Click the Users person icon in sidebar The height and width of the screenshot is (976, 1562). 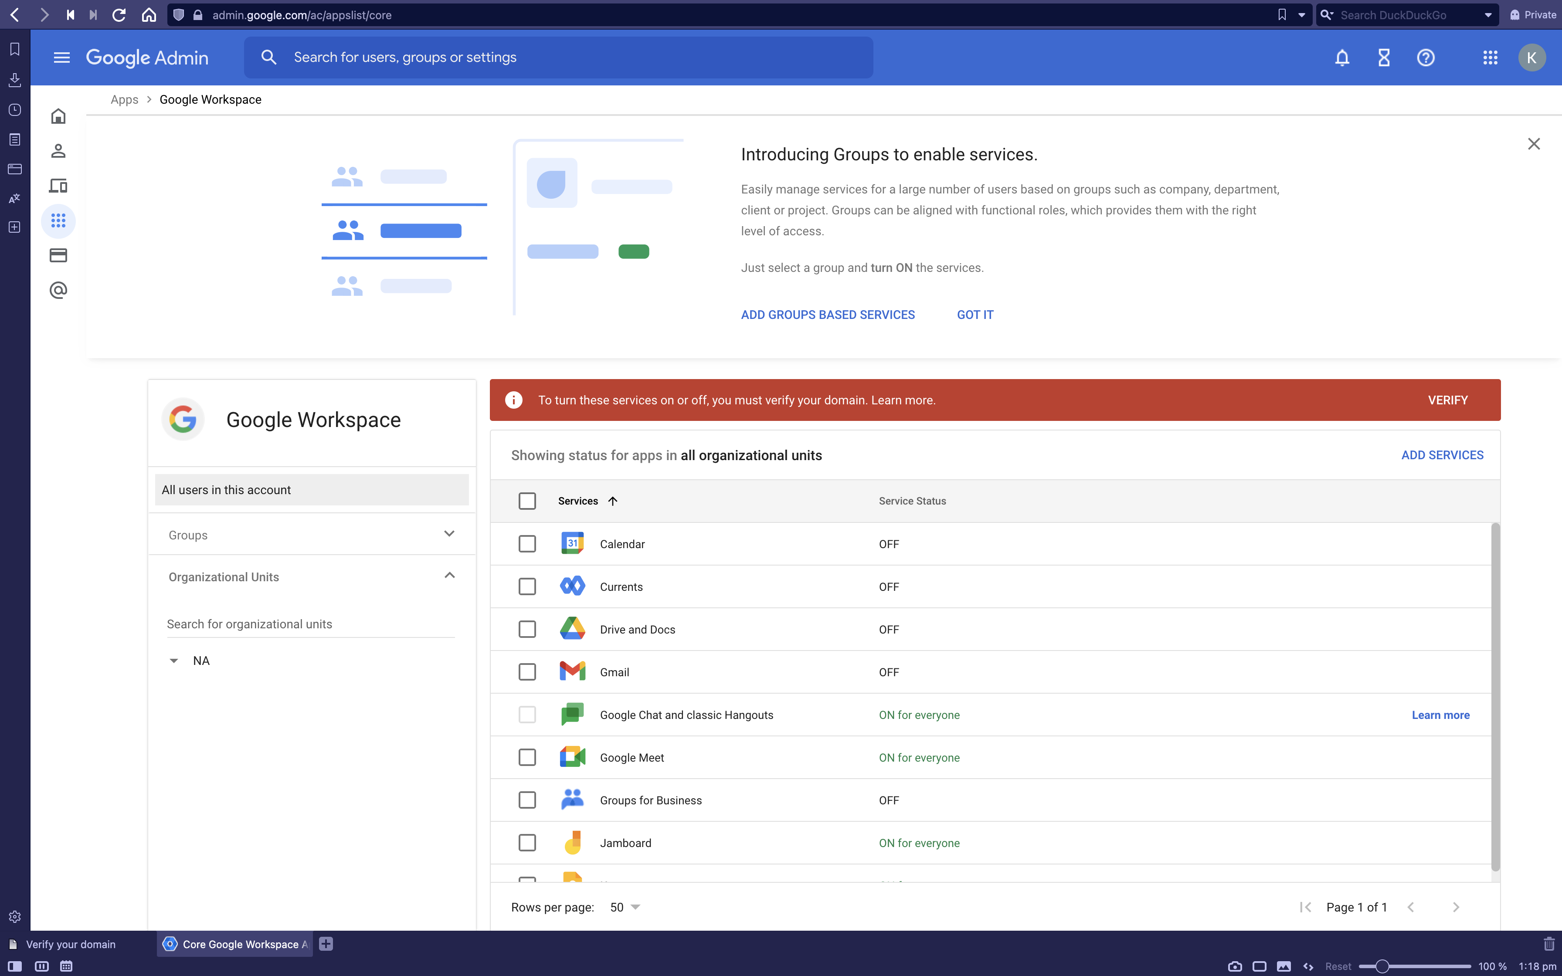(x=58, y=151)
